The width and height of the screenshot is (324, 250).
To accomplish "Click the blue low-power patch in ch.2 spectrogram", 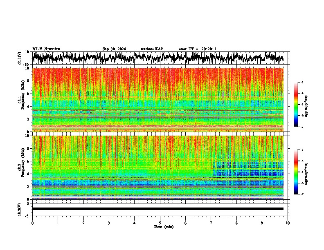I will 248,169.
